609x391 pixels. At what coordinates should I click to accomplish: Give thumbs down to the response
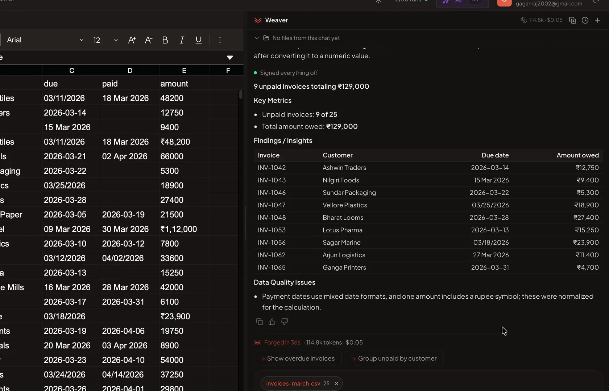(x=285, y=321)
